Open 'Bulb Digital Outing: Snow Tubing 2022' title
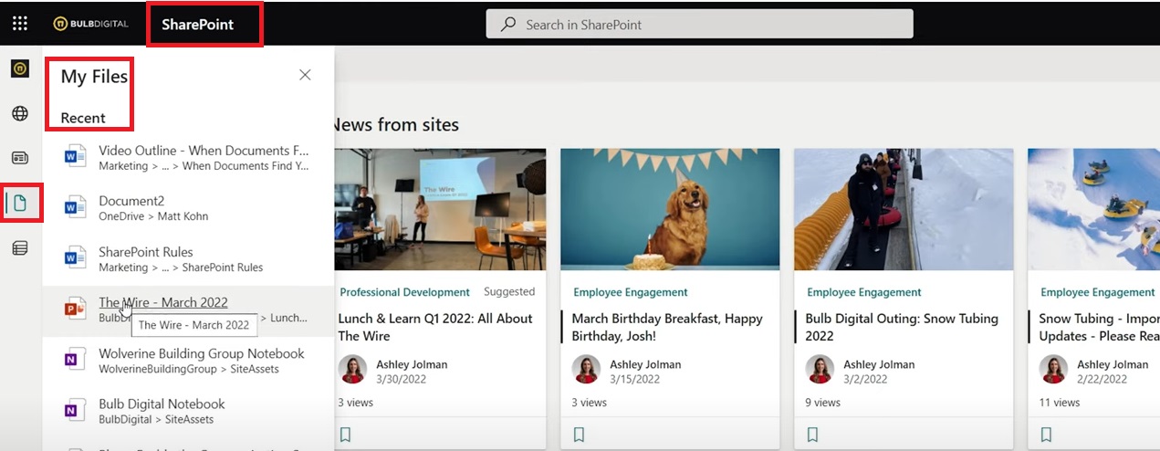Screen dimensions: 1160x451 (902, 327)
